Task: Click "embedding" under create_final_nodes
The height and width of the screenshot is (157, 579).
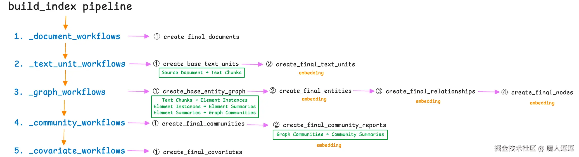Action: pyautogui.click(x=542, y=103)
